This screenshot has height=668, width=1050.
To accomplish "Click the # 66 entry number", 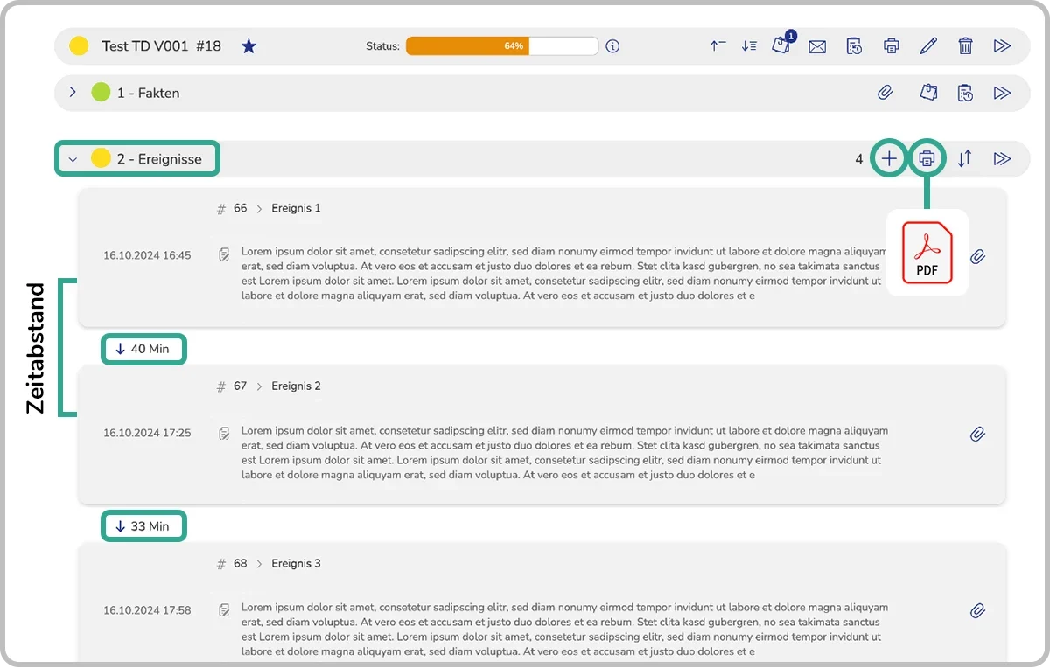I will 232,209.
